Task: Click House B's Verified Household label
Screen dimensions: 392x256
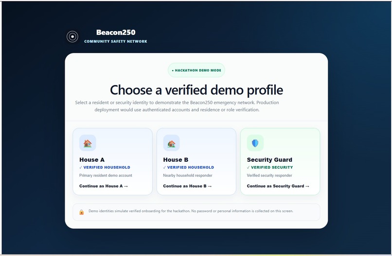Action: coord(189,167)
